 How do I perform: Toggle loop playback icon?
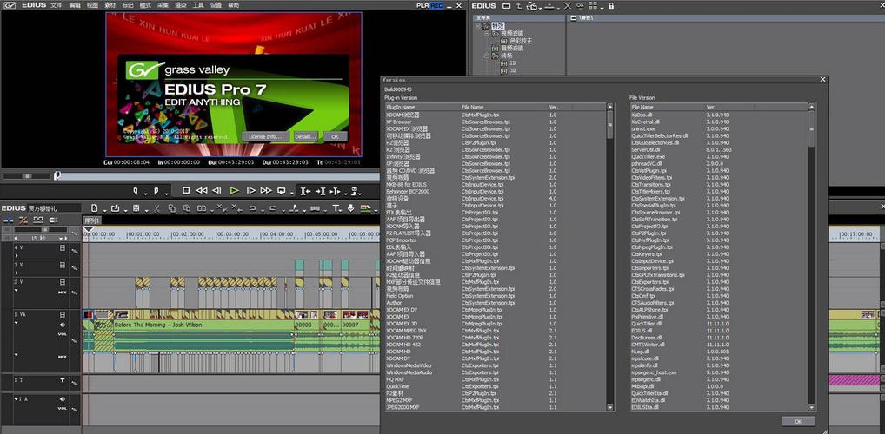pos(282,190)
